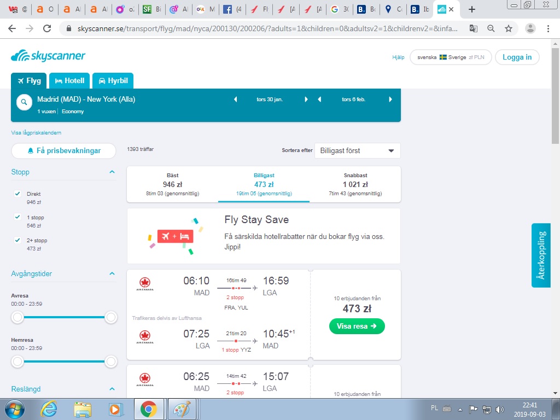Open the Hjälp link
This screenshot has height=420, width=560.
pos(398,57)
